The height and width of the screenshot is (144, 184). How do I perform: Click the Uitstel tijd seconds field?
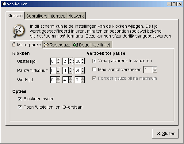click(x=78, y=61)
